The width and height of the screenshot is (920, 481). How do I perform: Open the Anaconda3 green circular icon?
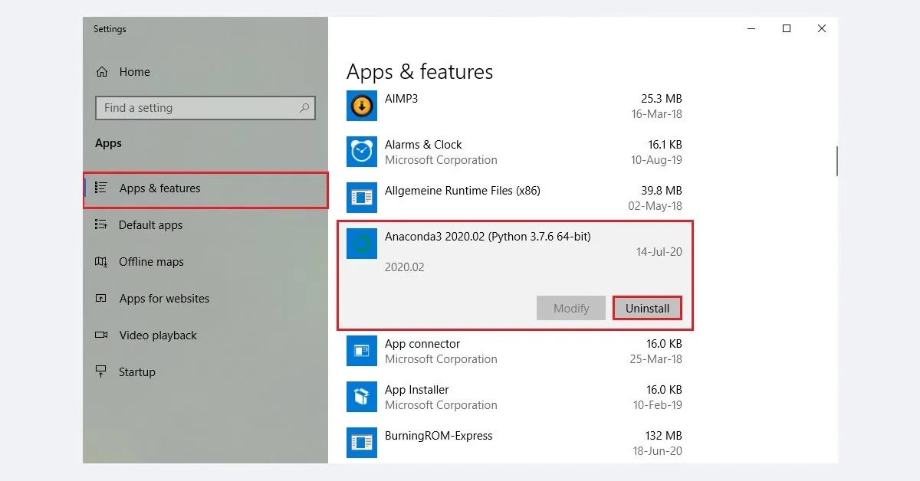[x=361, y=243]
